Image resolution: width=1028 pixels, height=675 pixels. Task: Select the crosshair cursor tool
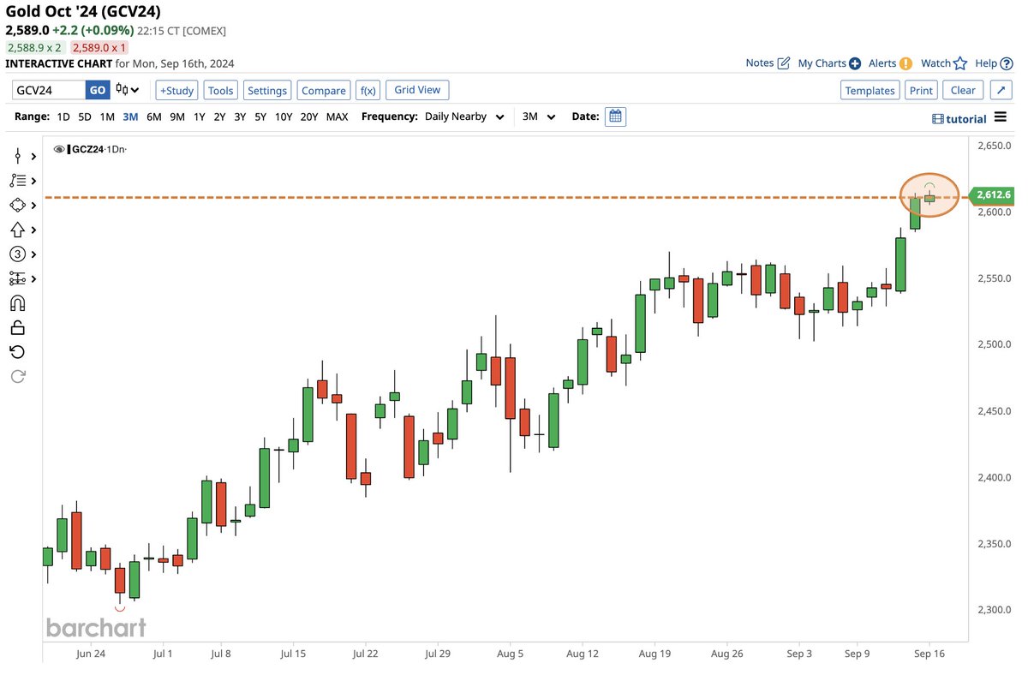pos(15,157)
